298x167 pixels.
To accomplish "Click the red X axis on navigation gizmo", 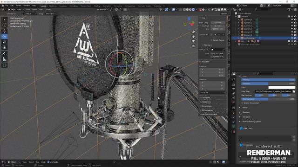I will [x=192, y=24].
